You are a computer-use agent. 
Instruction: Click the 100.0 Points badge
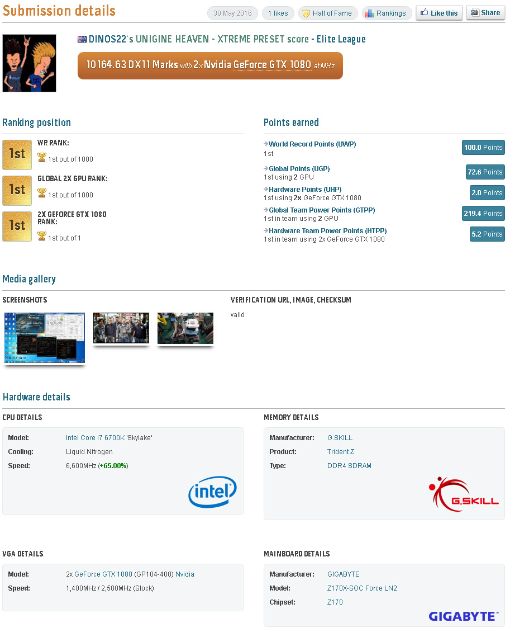point(483,148)
